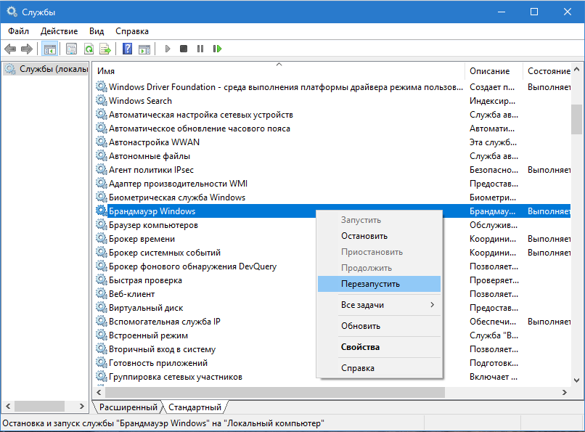The height and width of the screenshot is (432, 585).
Task: Stop the service using the square toolbar icon
Action: [x=184, y=49]
